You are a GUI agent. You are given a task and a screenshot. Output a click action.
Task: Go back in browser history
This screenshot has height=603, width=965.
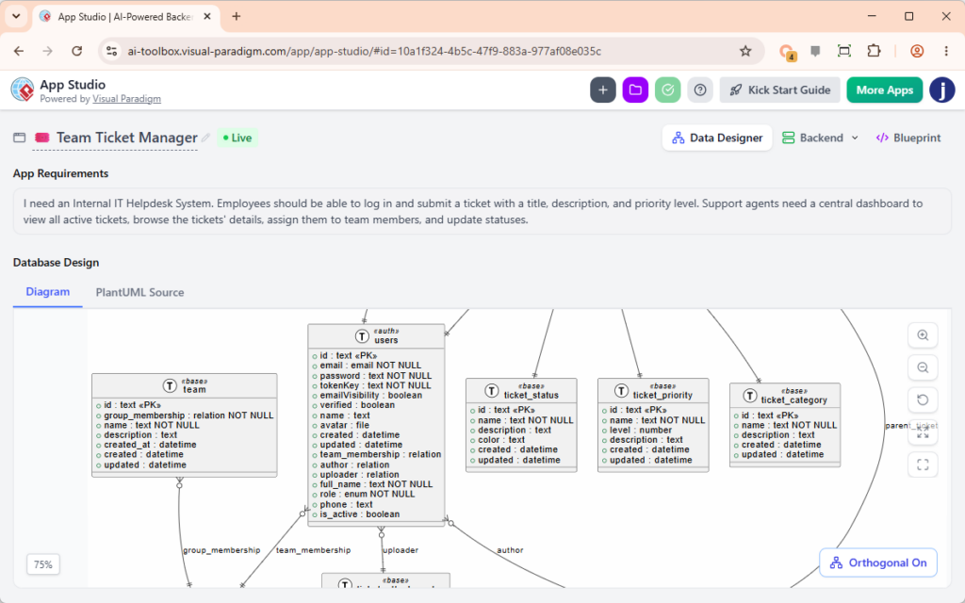[x=19, y=51]
